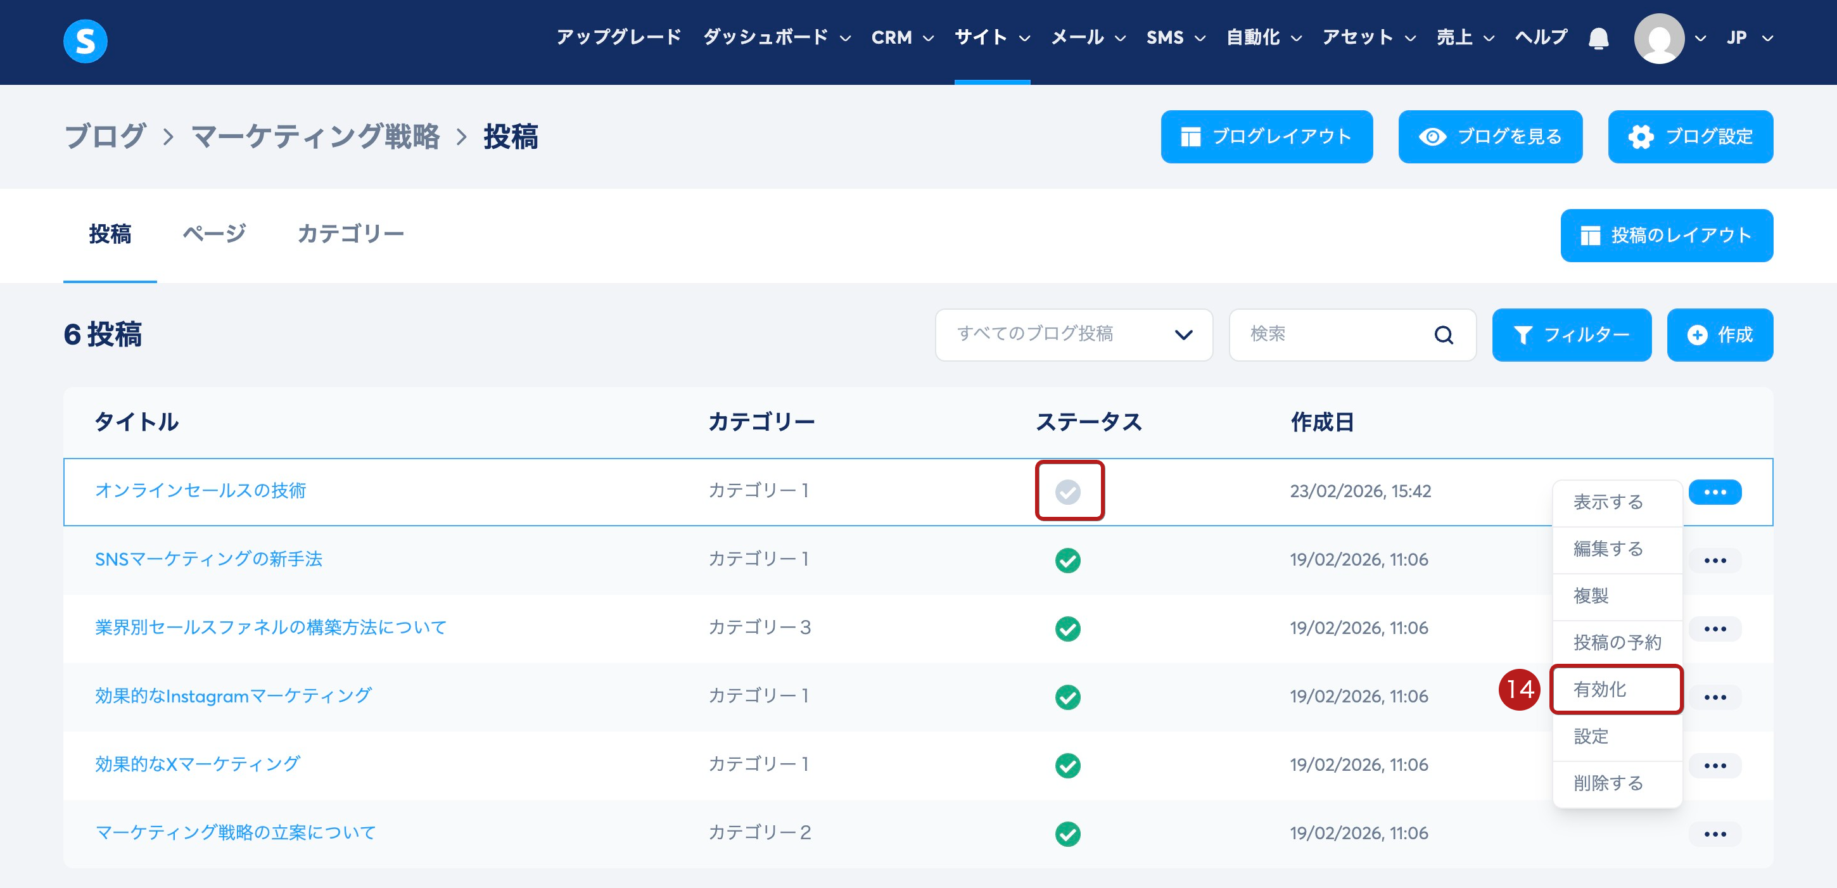Toggle grey status check for オンラインセールスの技術
Screen dimensions: 1837x888
tap(1067, 491)
